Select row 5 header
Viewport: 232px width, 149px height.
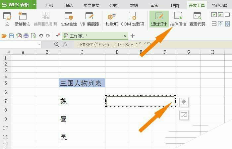coord(6,83)
